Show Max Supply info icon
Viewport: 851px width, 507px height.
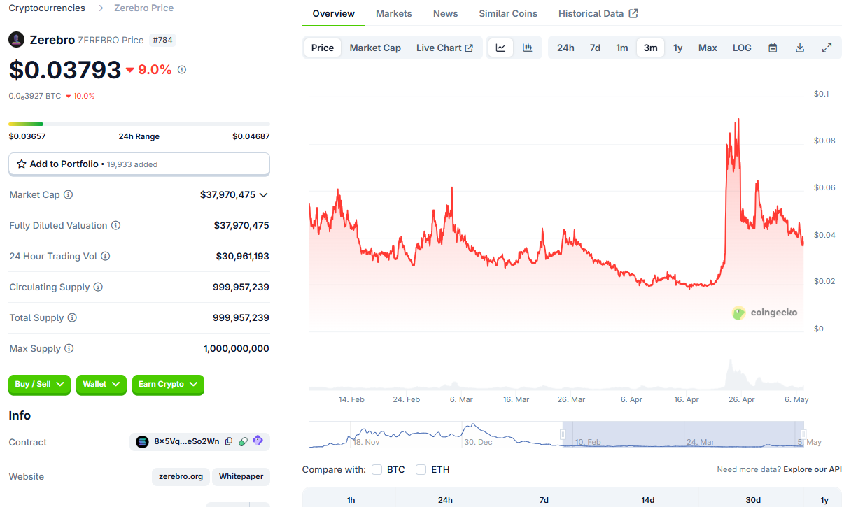pyautogui.click(x=69, y=348)
